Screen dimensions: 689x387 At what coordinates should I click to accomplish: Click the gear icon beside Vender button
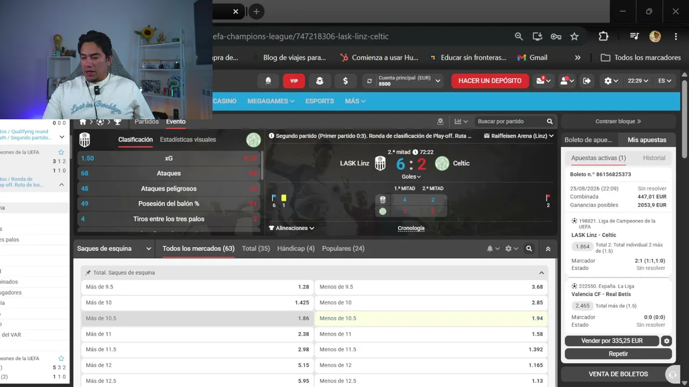click(667, 341)
